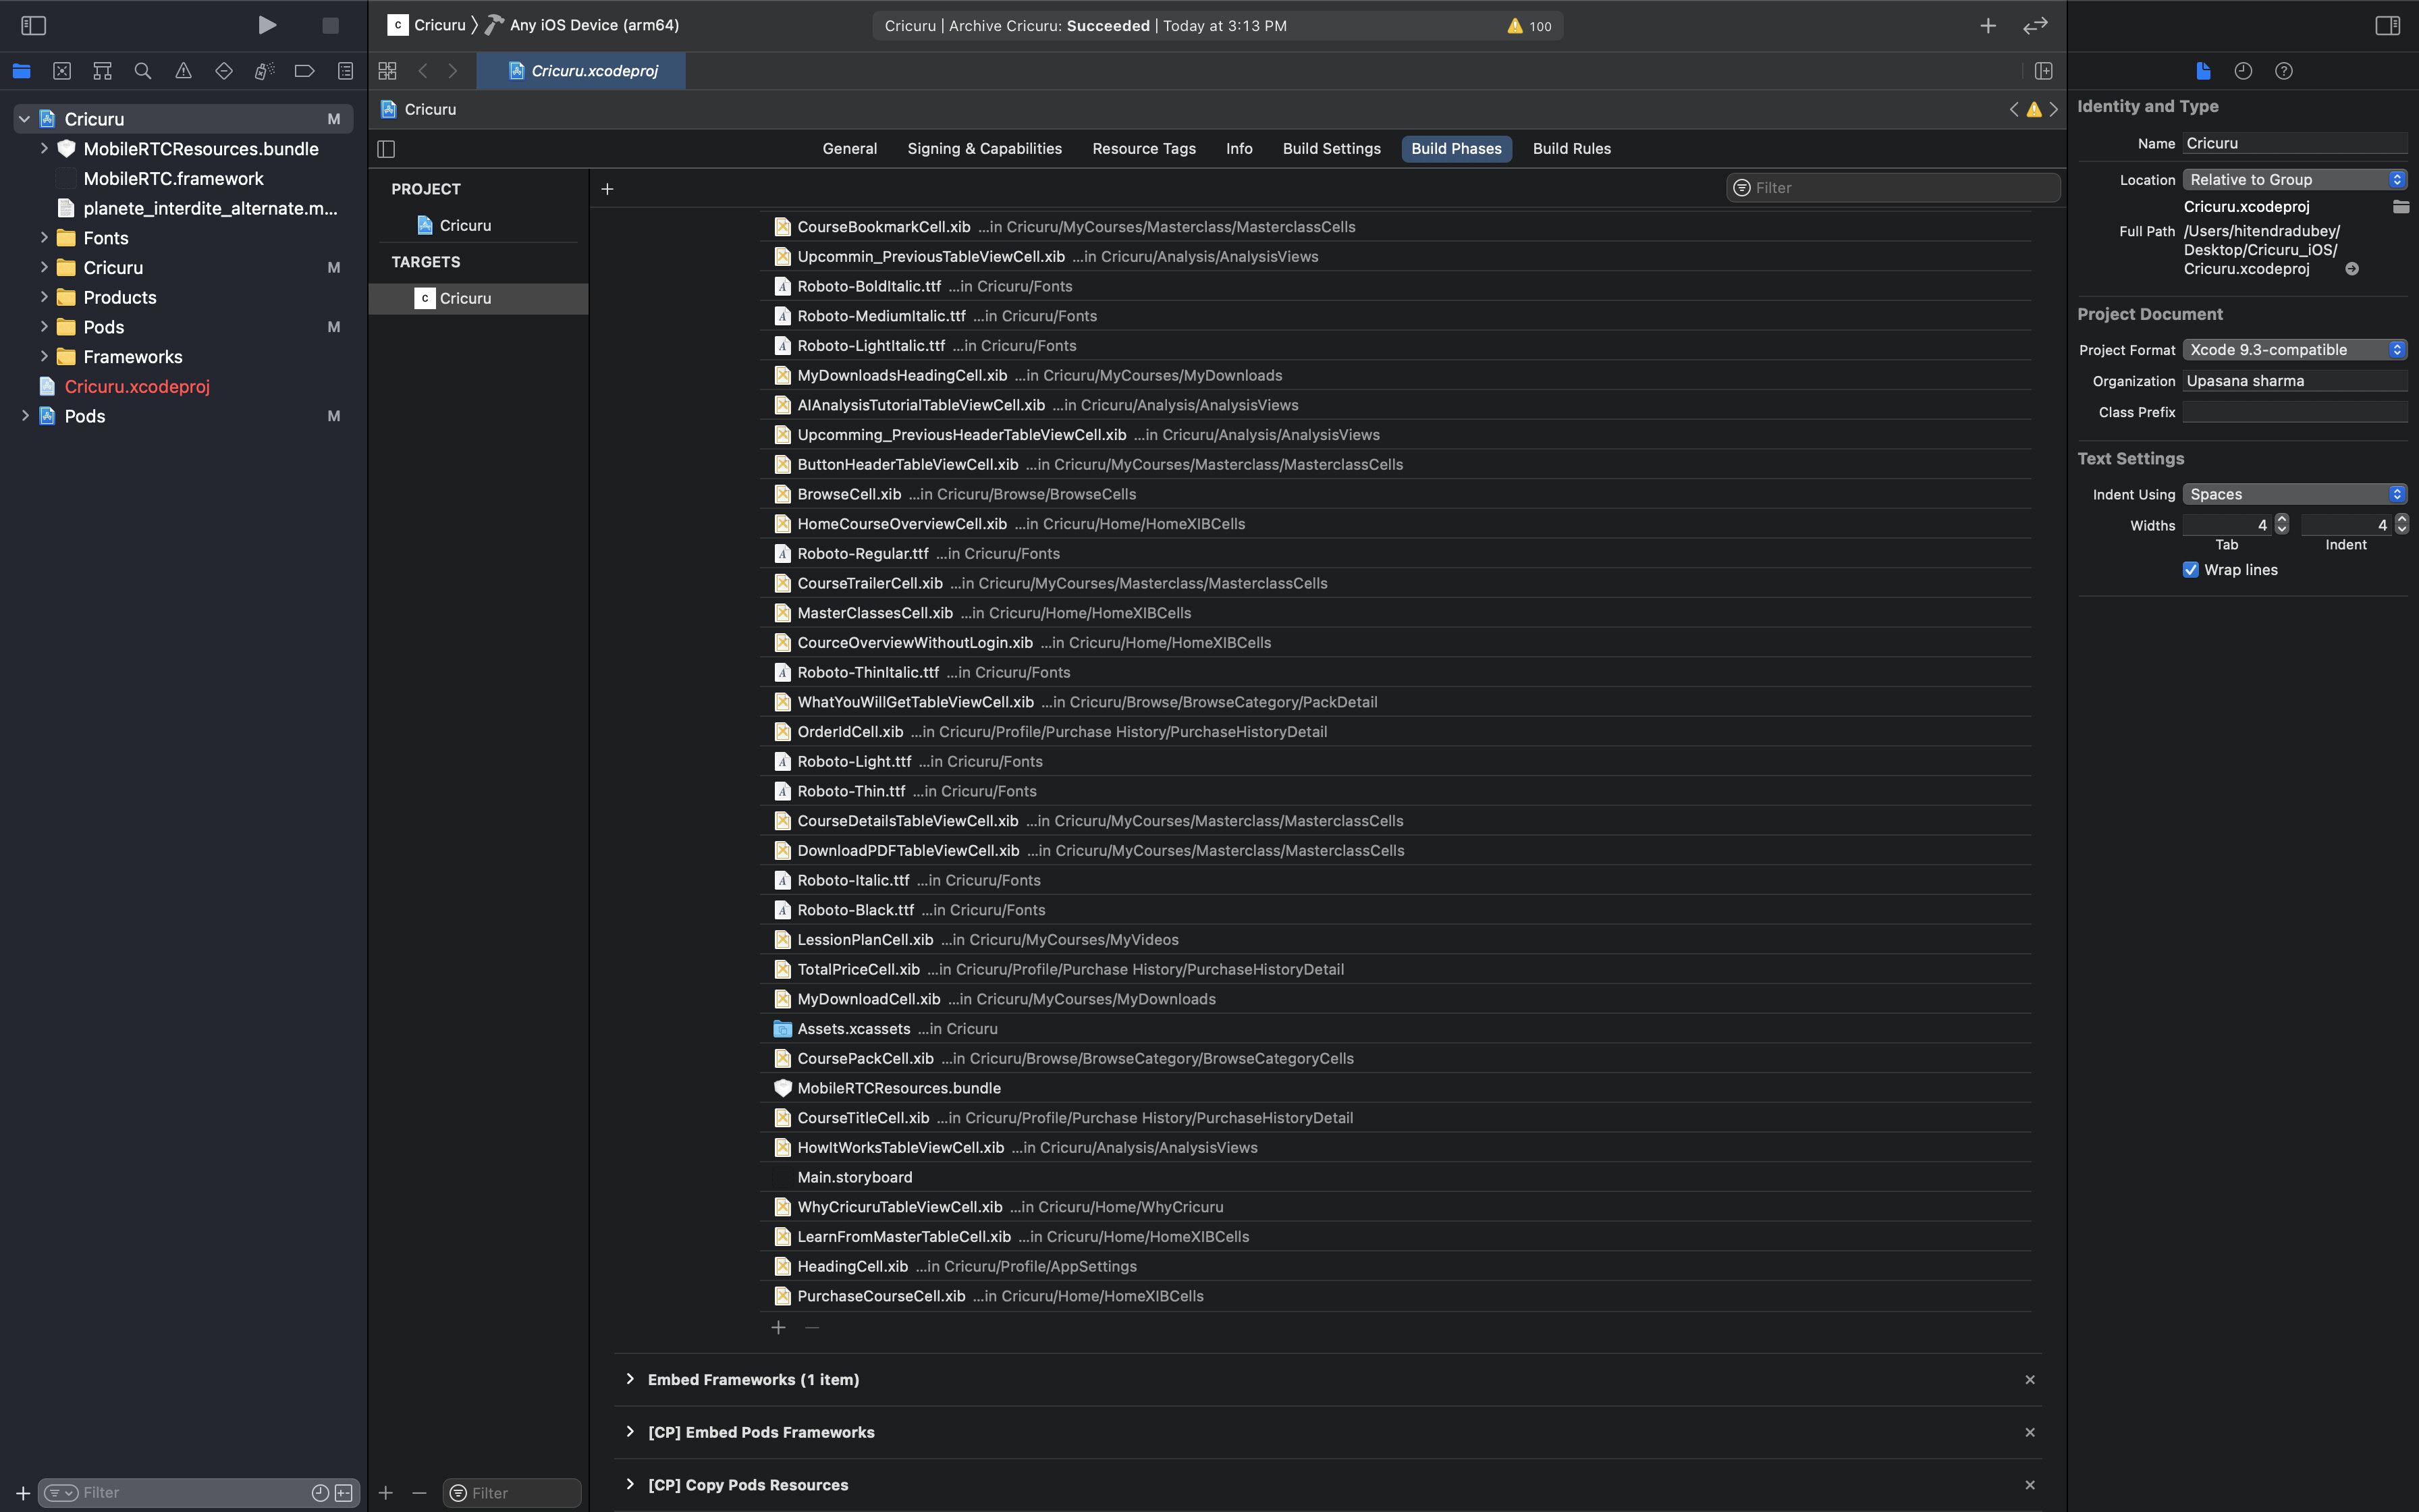Select the Cricuru project under PROJECT
This screenshot has width=2419, height=1512.
pyautogui.click(x=465, y=226)
